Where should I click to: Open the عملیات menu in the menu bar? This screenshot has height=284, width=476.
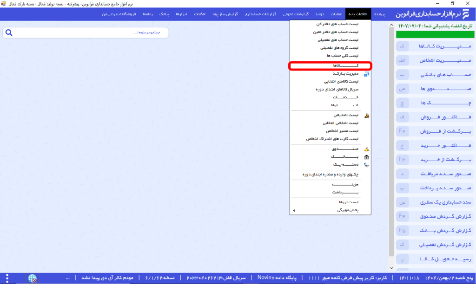coord(338,14)
